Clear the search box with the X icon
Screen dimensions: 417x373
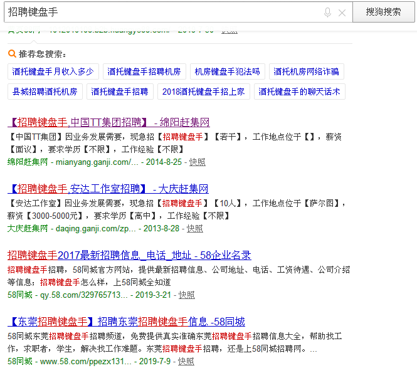tap(342, 13)
